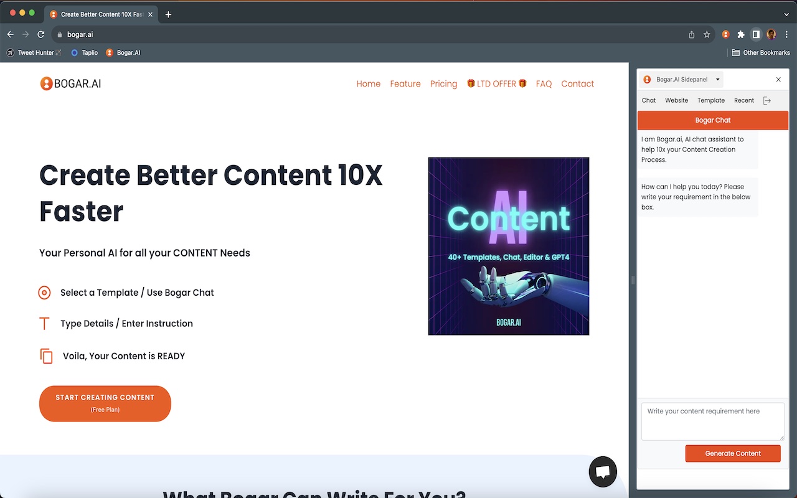This screenshot has width=797, height=498.
Task: Open the Chrome three-dot menu
Action: 786,35
